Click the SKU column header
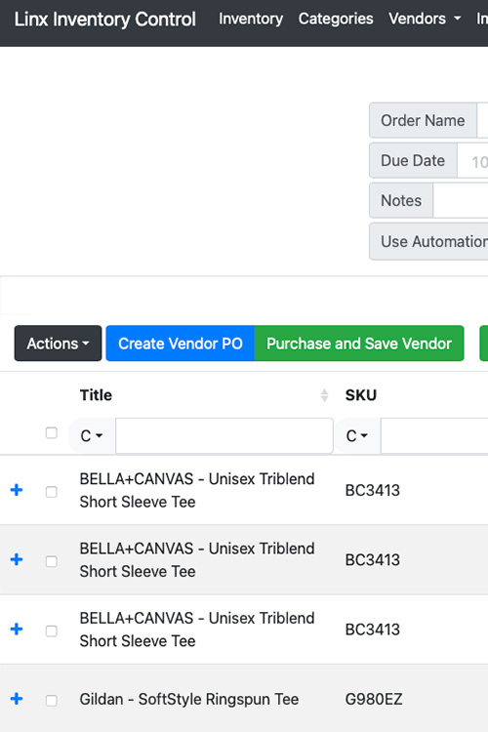 click(361, 395)
